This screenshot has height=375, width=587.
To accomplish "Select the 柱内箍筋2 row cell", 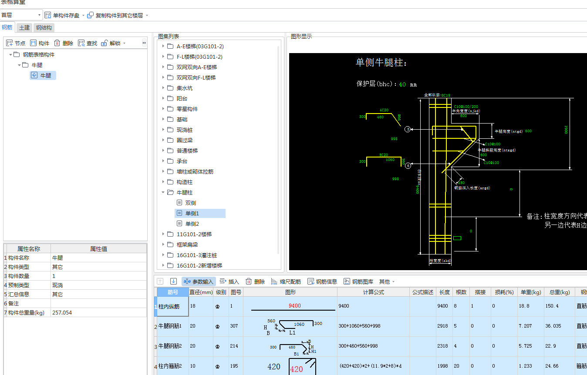I will coord(173,366).
